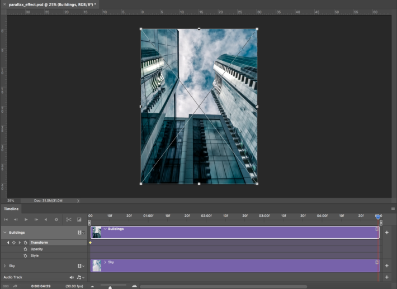
Task: Add audio to the Audio Track
Action: point(386,277)
